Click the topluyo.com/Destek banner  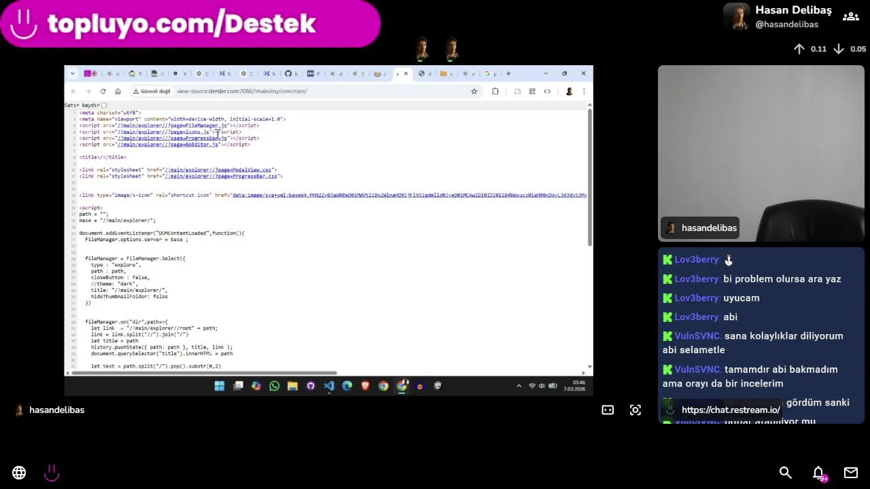click(x=190, y=24)
